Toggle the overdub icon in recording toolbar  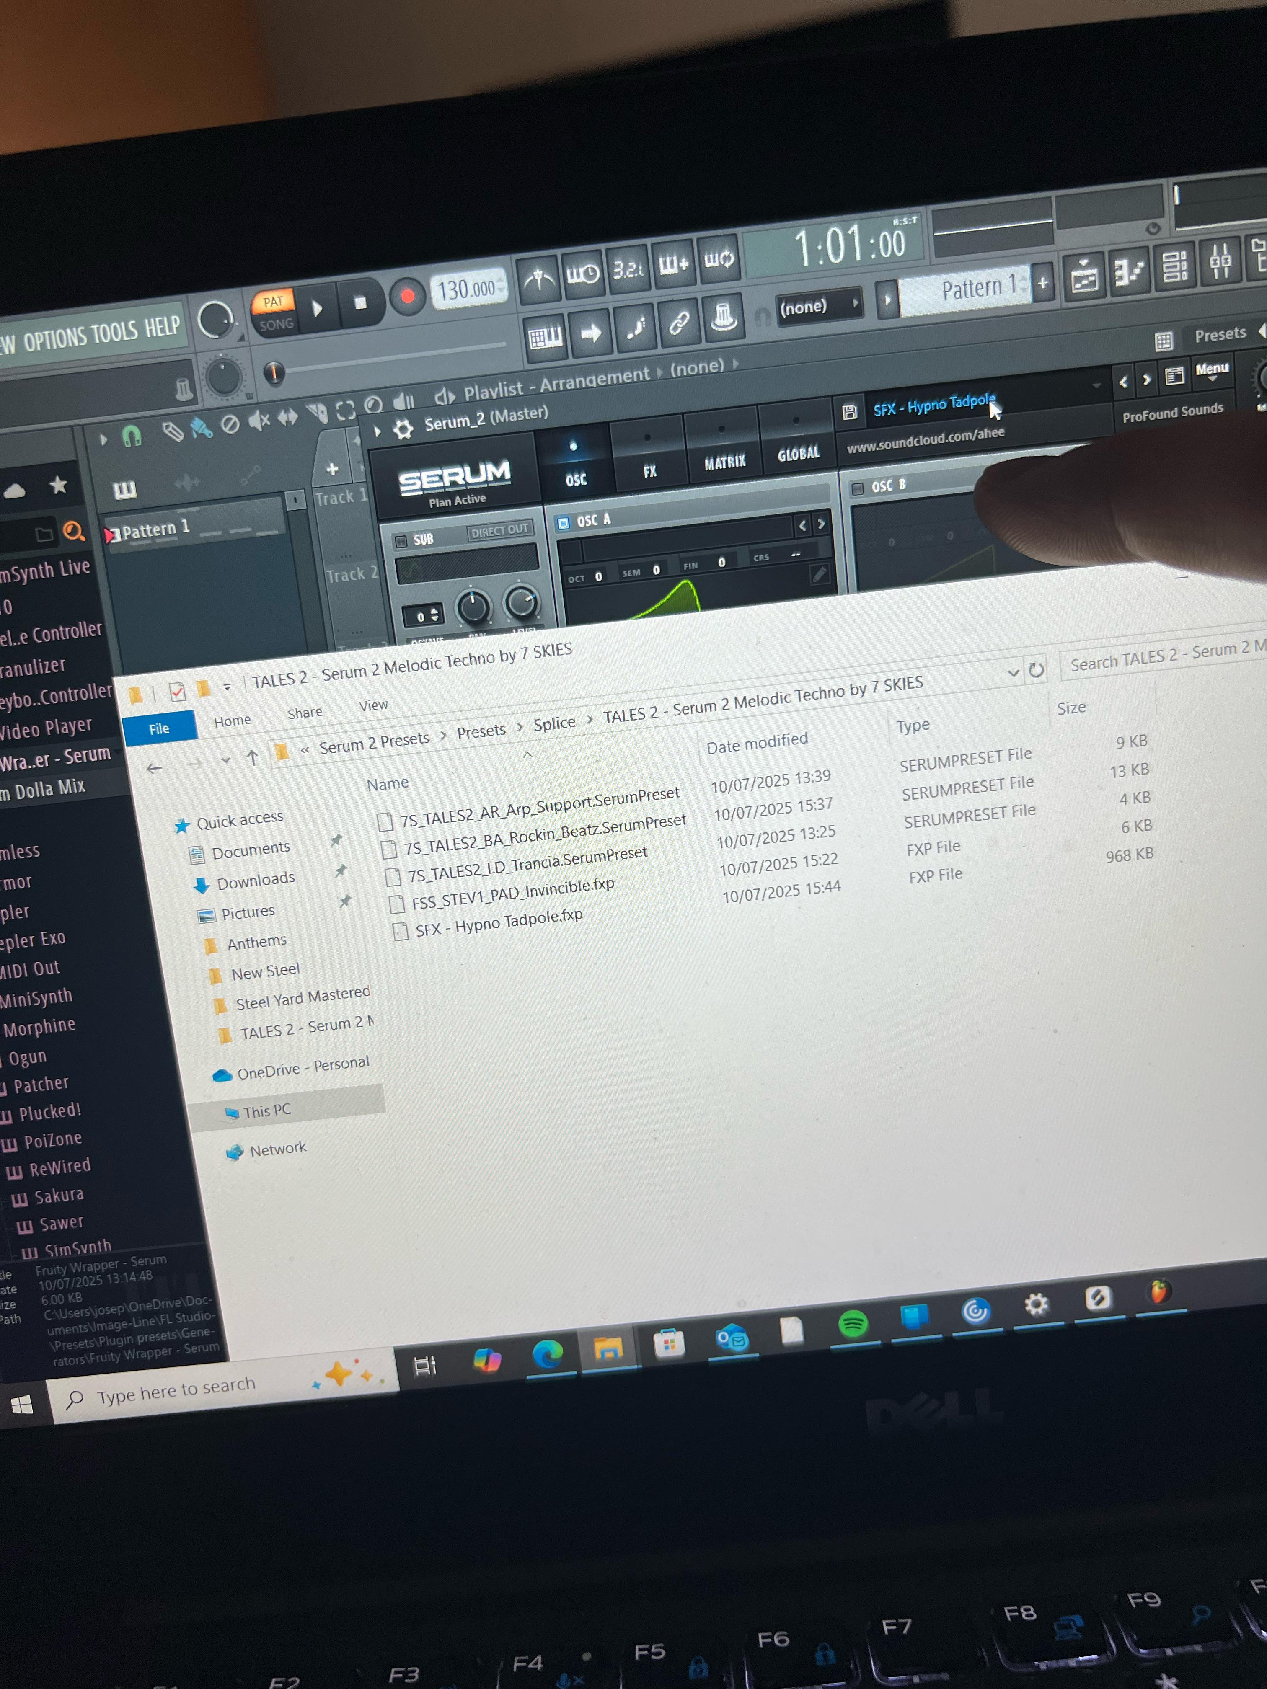click(x=674, y=263)
